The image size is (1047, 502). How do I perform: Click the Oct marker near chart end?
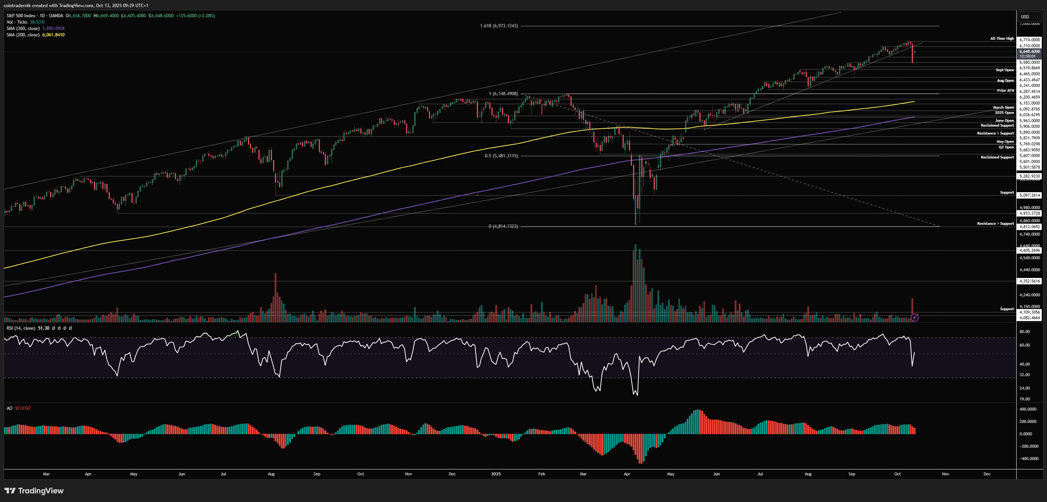pyautogui.click(x=897, y=474)
